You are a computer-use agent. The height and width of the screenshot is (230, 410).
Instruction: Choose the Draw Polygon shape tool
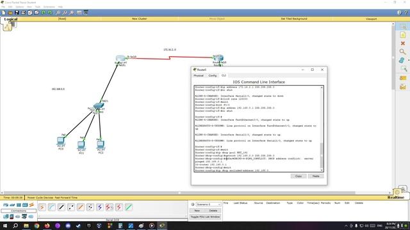(x=402, y=60)
